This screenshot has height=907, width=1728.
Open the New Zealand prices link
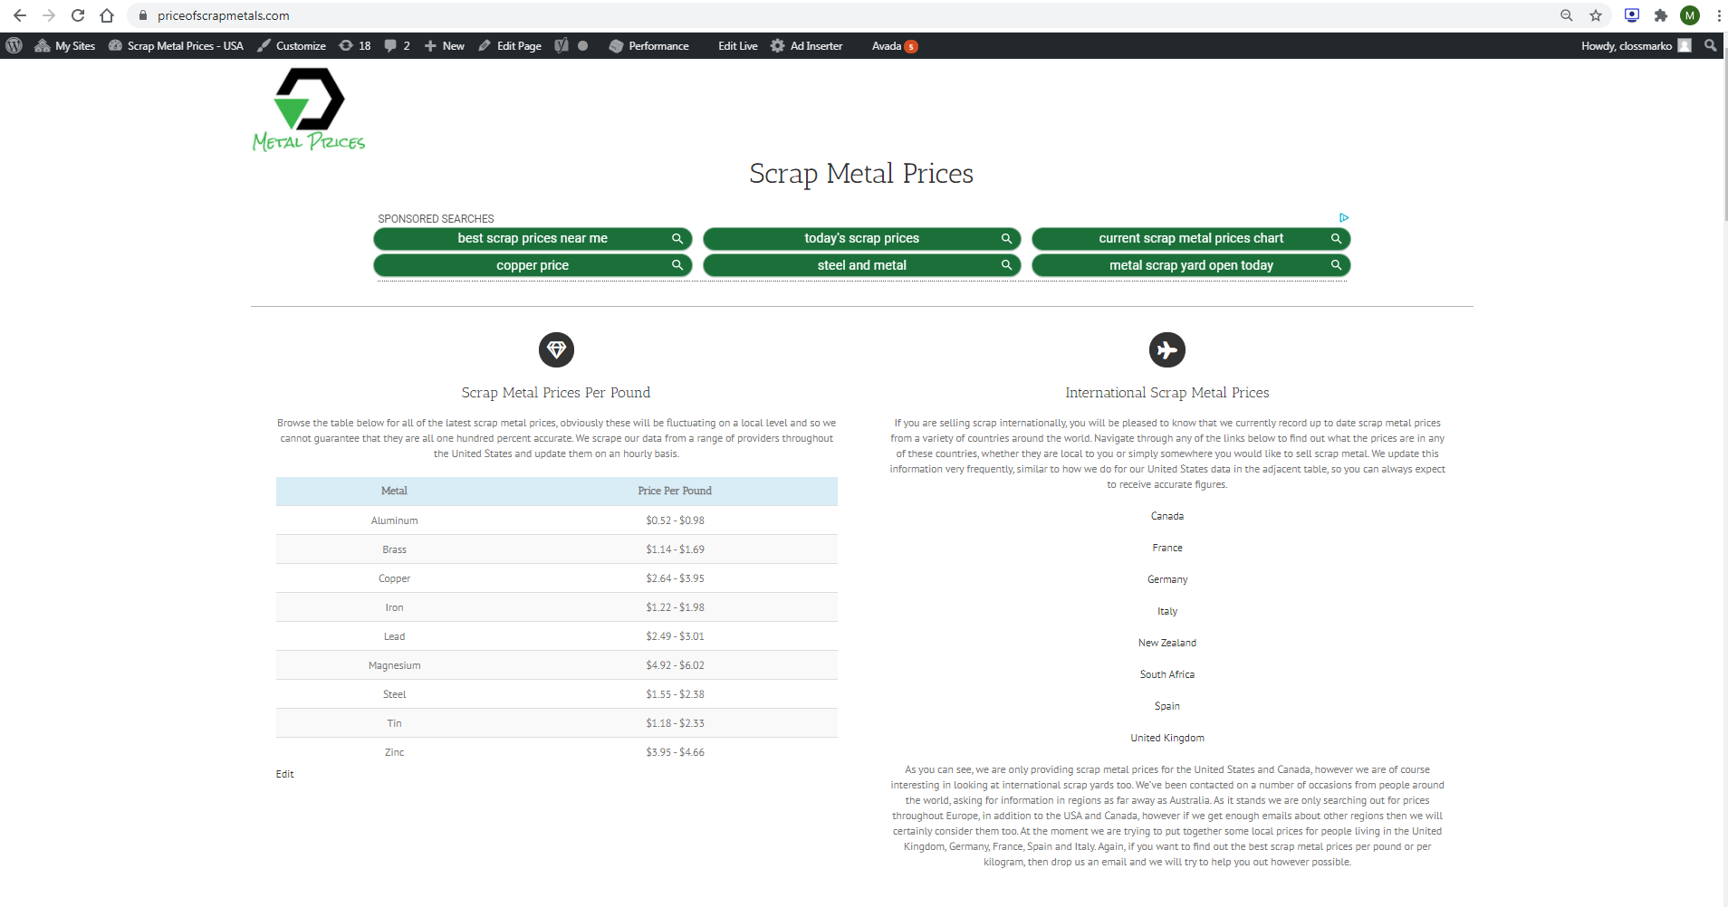[1167, 643]
